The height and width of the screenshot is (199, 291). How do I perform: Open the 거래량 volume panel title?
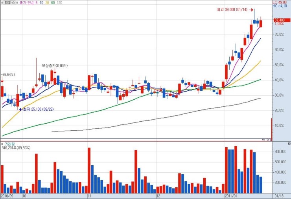pyautogui.click(x=9, y=144)
